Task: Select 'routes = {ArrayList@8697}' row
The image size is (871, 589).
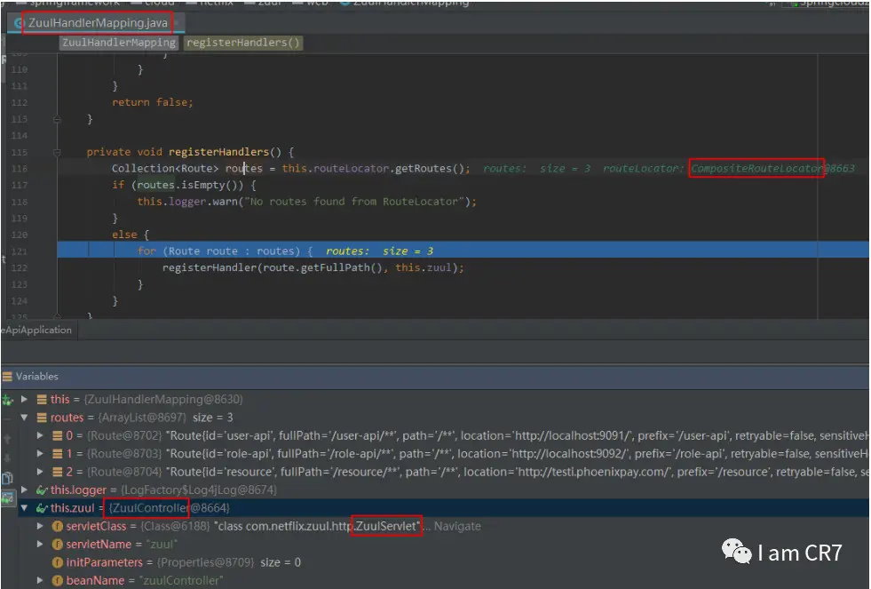Action: pyautogui.click(x=443, y=418)
